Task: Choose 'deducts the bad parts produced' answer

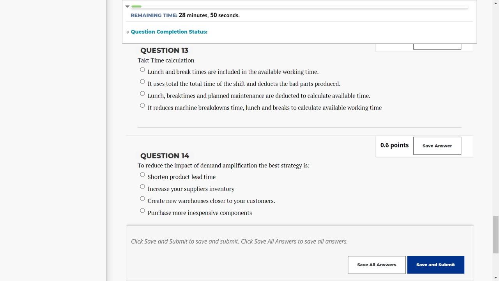Action: (x=142, y=82)
